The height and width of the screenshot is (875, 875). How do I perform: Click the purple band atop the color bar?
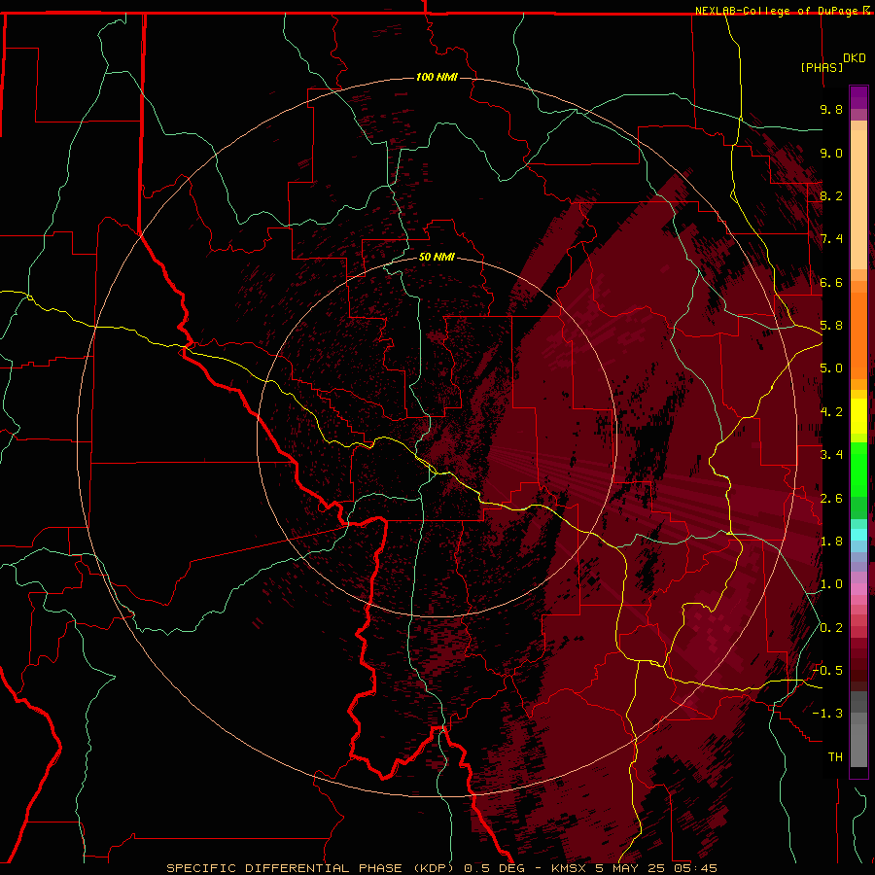click(x=858, y=97)
